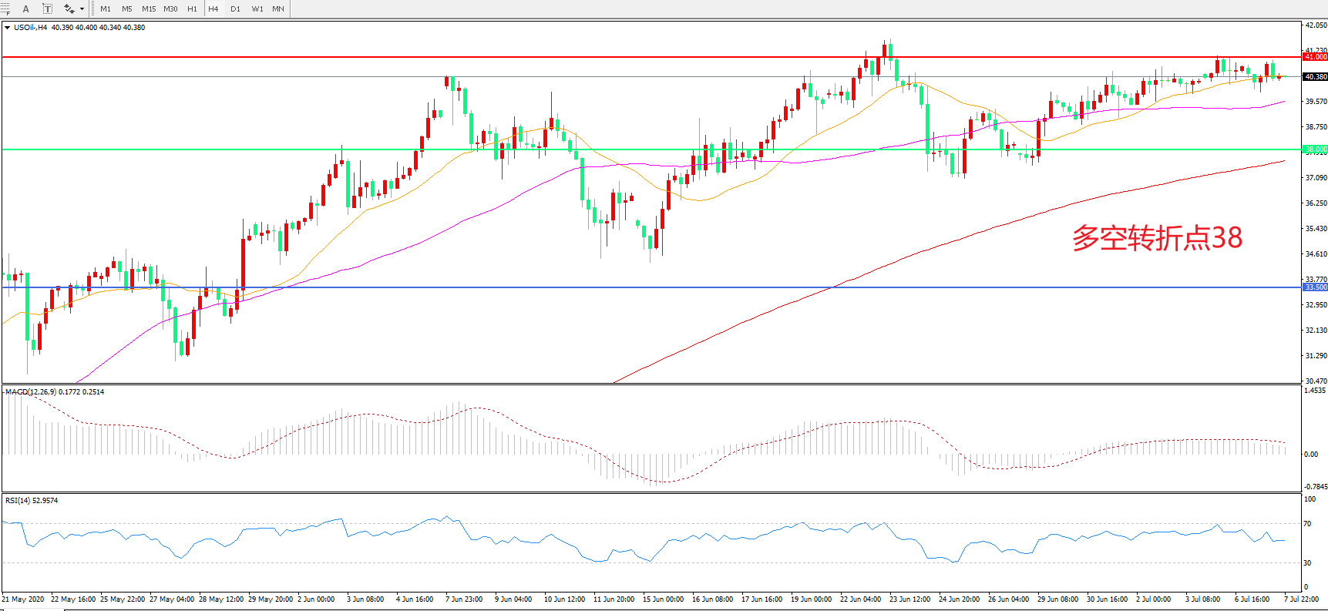The image size is (1328, 611).
Task: Switch to M1 timeframe
Action: 106,9
